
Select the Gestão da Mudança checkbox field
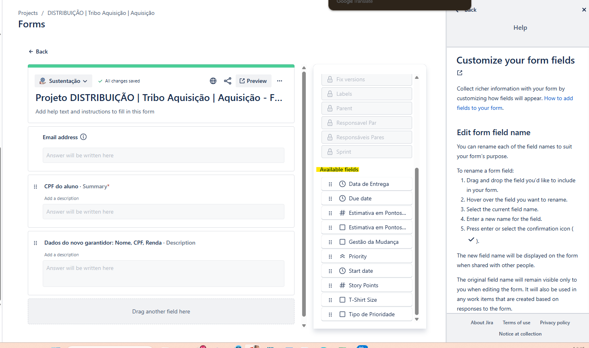coord(367,242)
